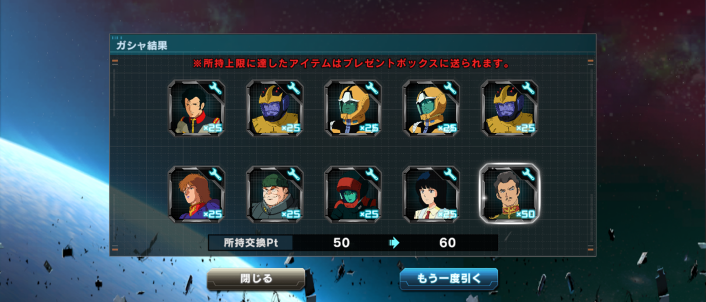Click the wrench icon on the black-haired woman card
This screenshot has width=706, height=302.
tap(449, 174)
